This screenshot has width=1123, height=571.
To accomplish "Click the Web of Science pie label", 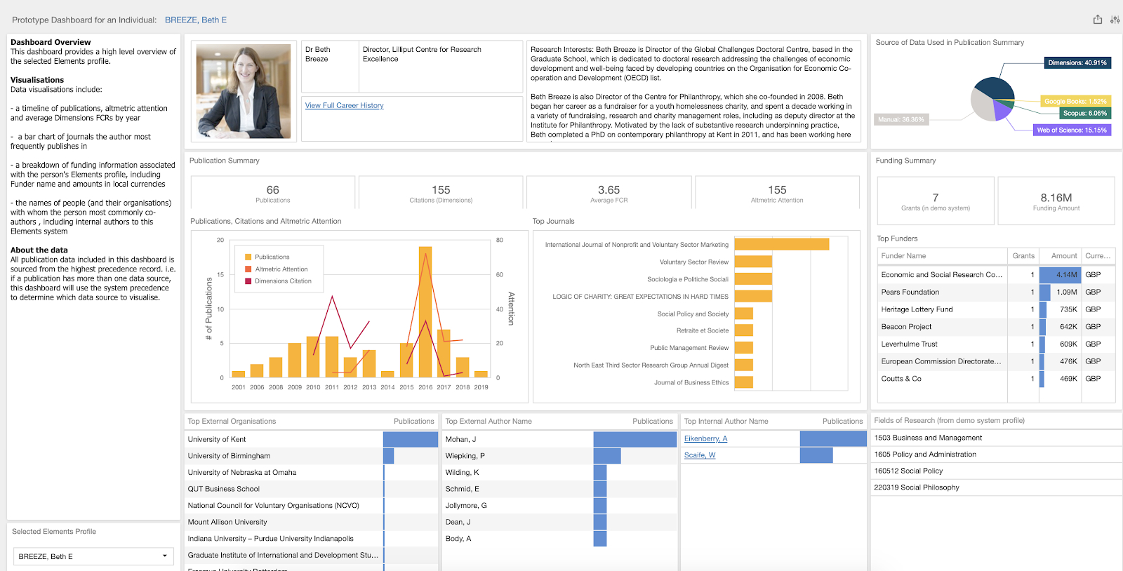I will [x=1071, y=130].
